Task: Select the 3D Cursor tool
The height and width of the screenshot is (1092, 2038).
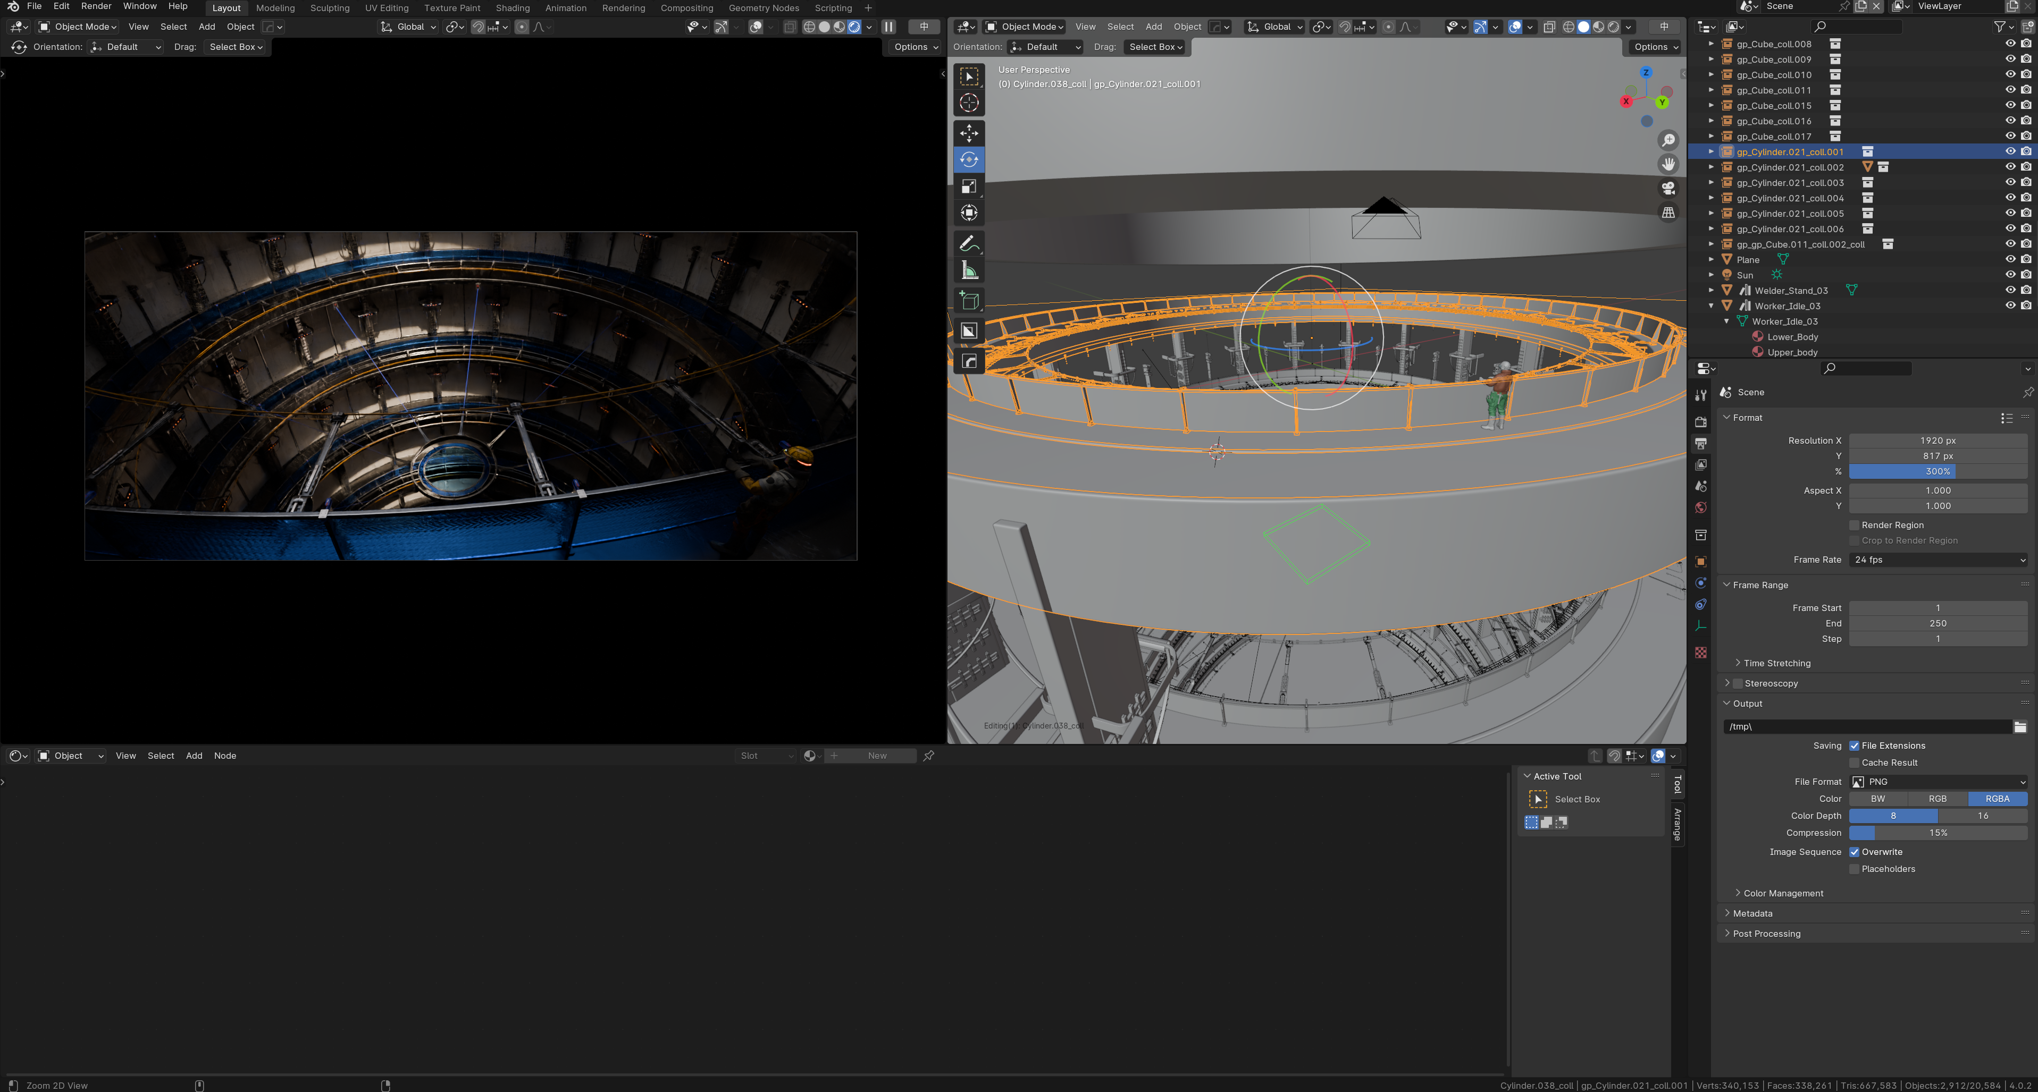Action: (968, 103)
